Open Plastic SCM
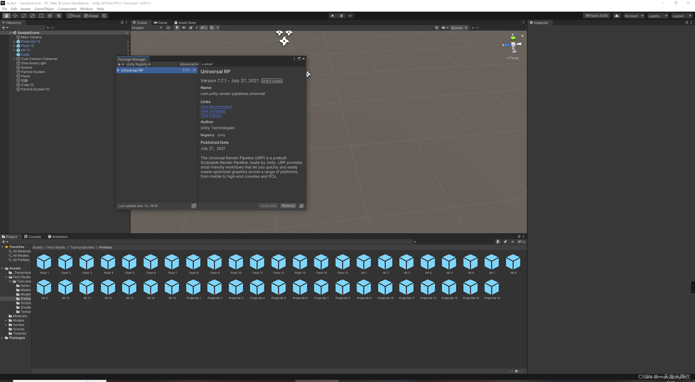This screenshot has height=382, width=695. click(x=597, y=16)
